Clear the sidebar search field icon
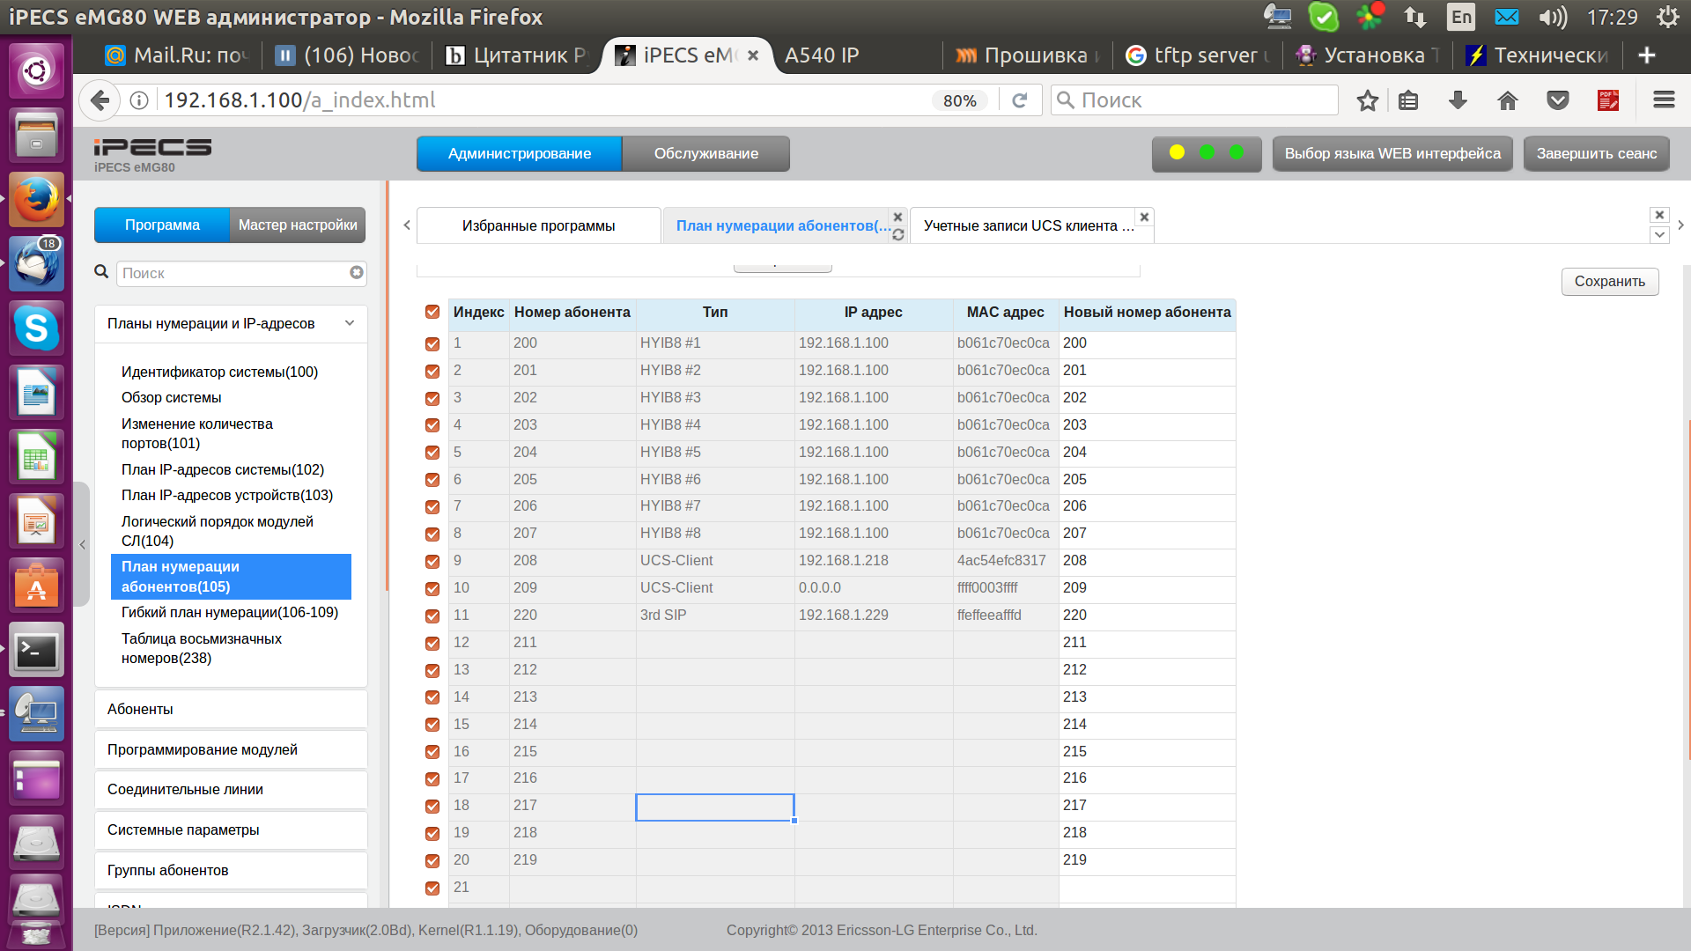 pyautogui.click(x=356, y=273)
